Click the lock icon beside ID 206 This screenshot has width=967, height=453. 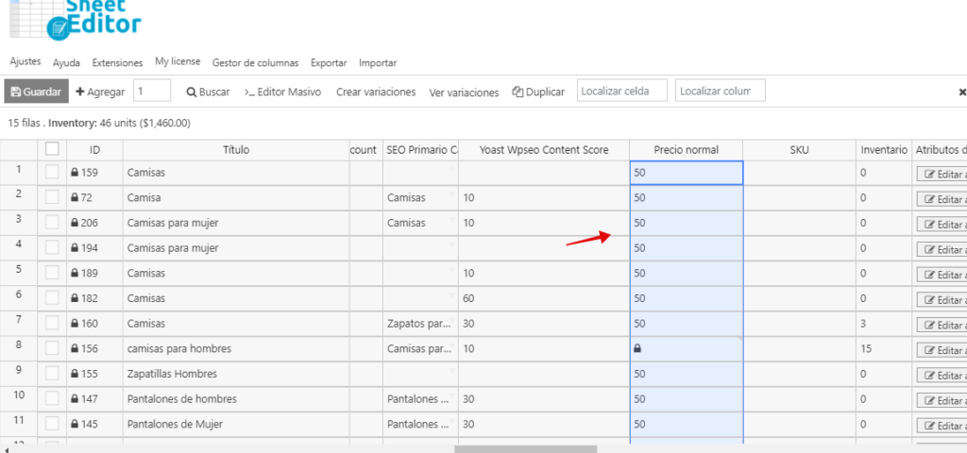75,223
